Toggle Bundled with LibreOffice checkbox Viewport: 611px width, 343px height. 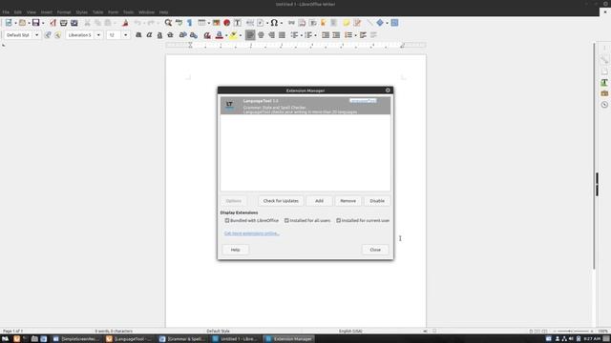coord(227,220)
